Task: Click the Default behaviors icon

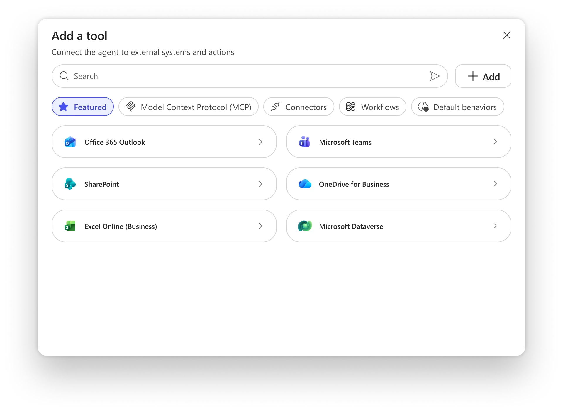Action: (423, 107)
